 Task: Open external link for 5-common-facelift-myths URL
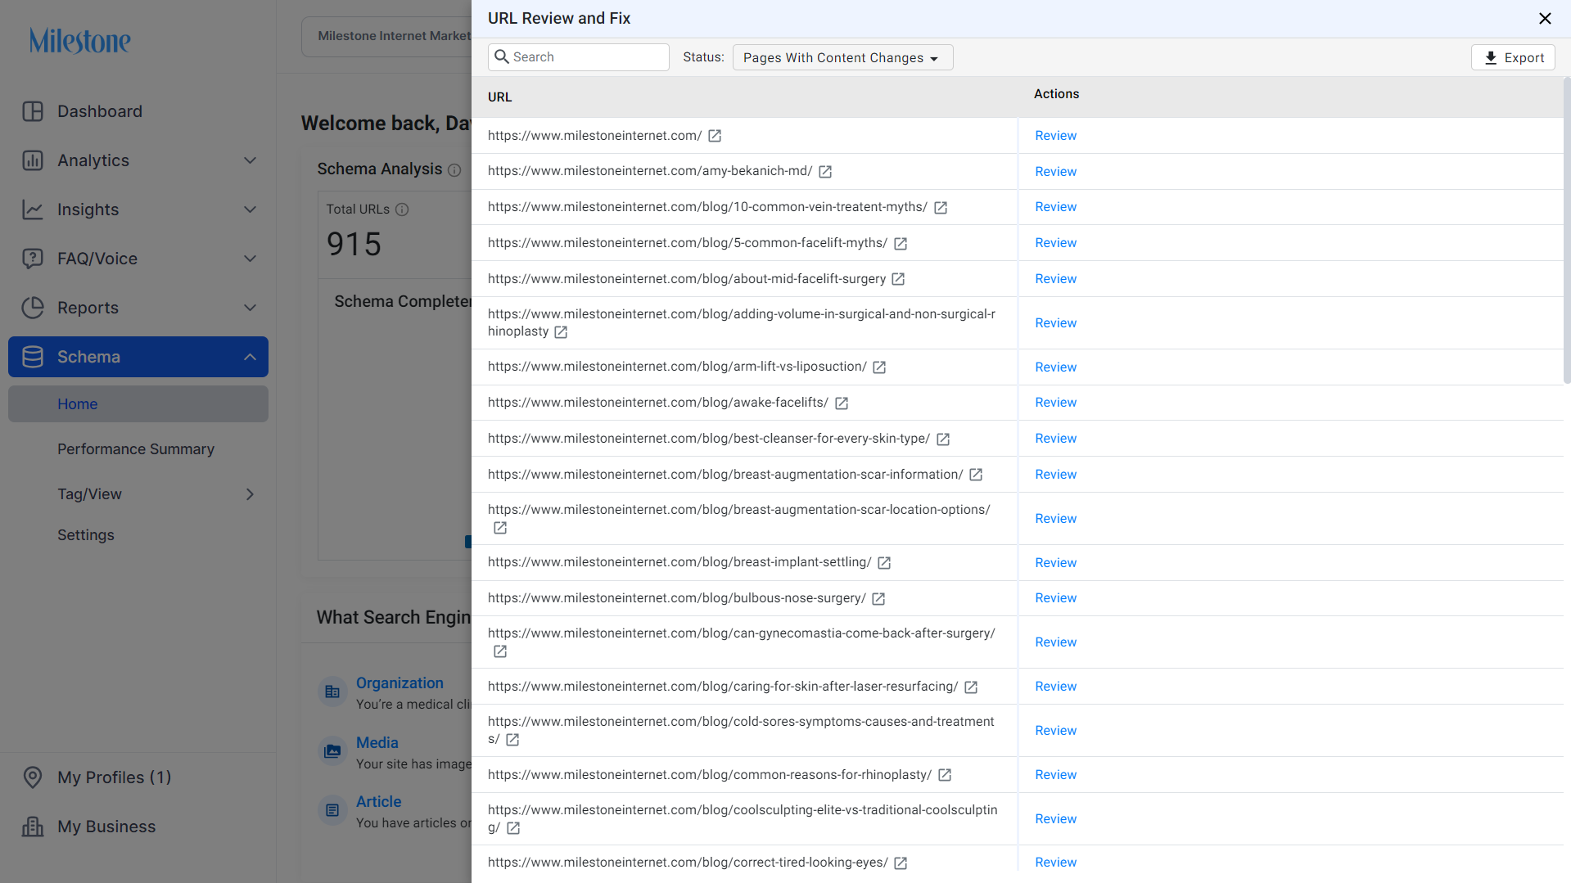901,244
